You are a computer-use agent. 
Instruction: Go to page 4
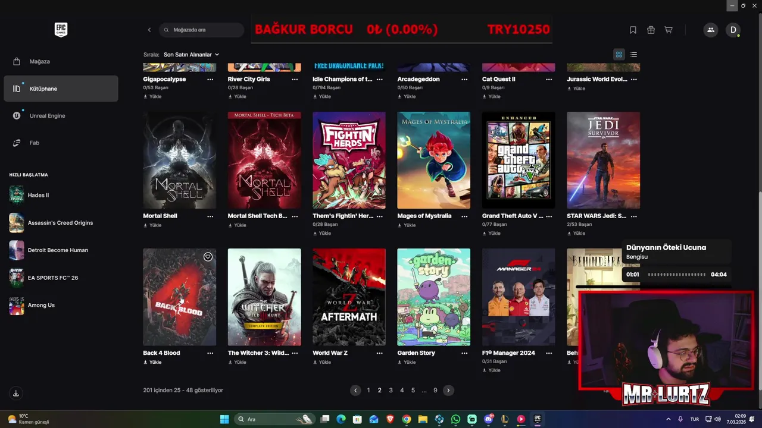coord(402,391)
